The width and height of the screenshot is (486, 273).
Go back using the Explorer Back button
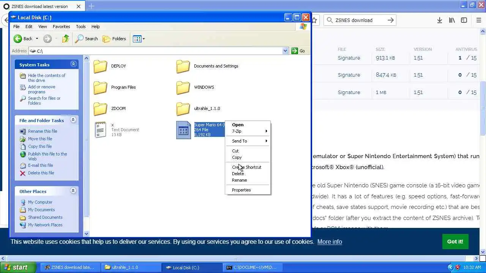(23, 39)
